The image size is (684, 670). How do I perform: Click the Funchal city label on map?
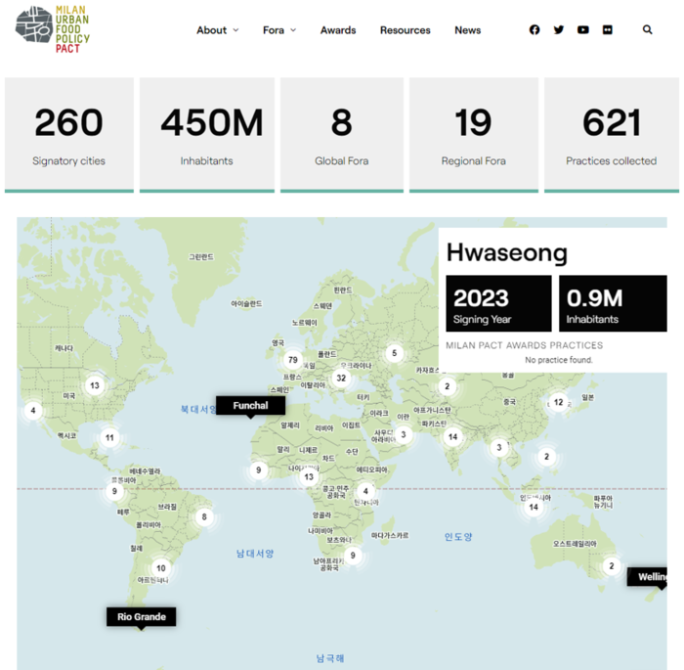(x=250, y=406)
